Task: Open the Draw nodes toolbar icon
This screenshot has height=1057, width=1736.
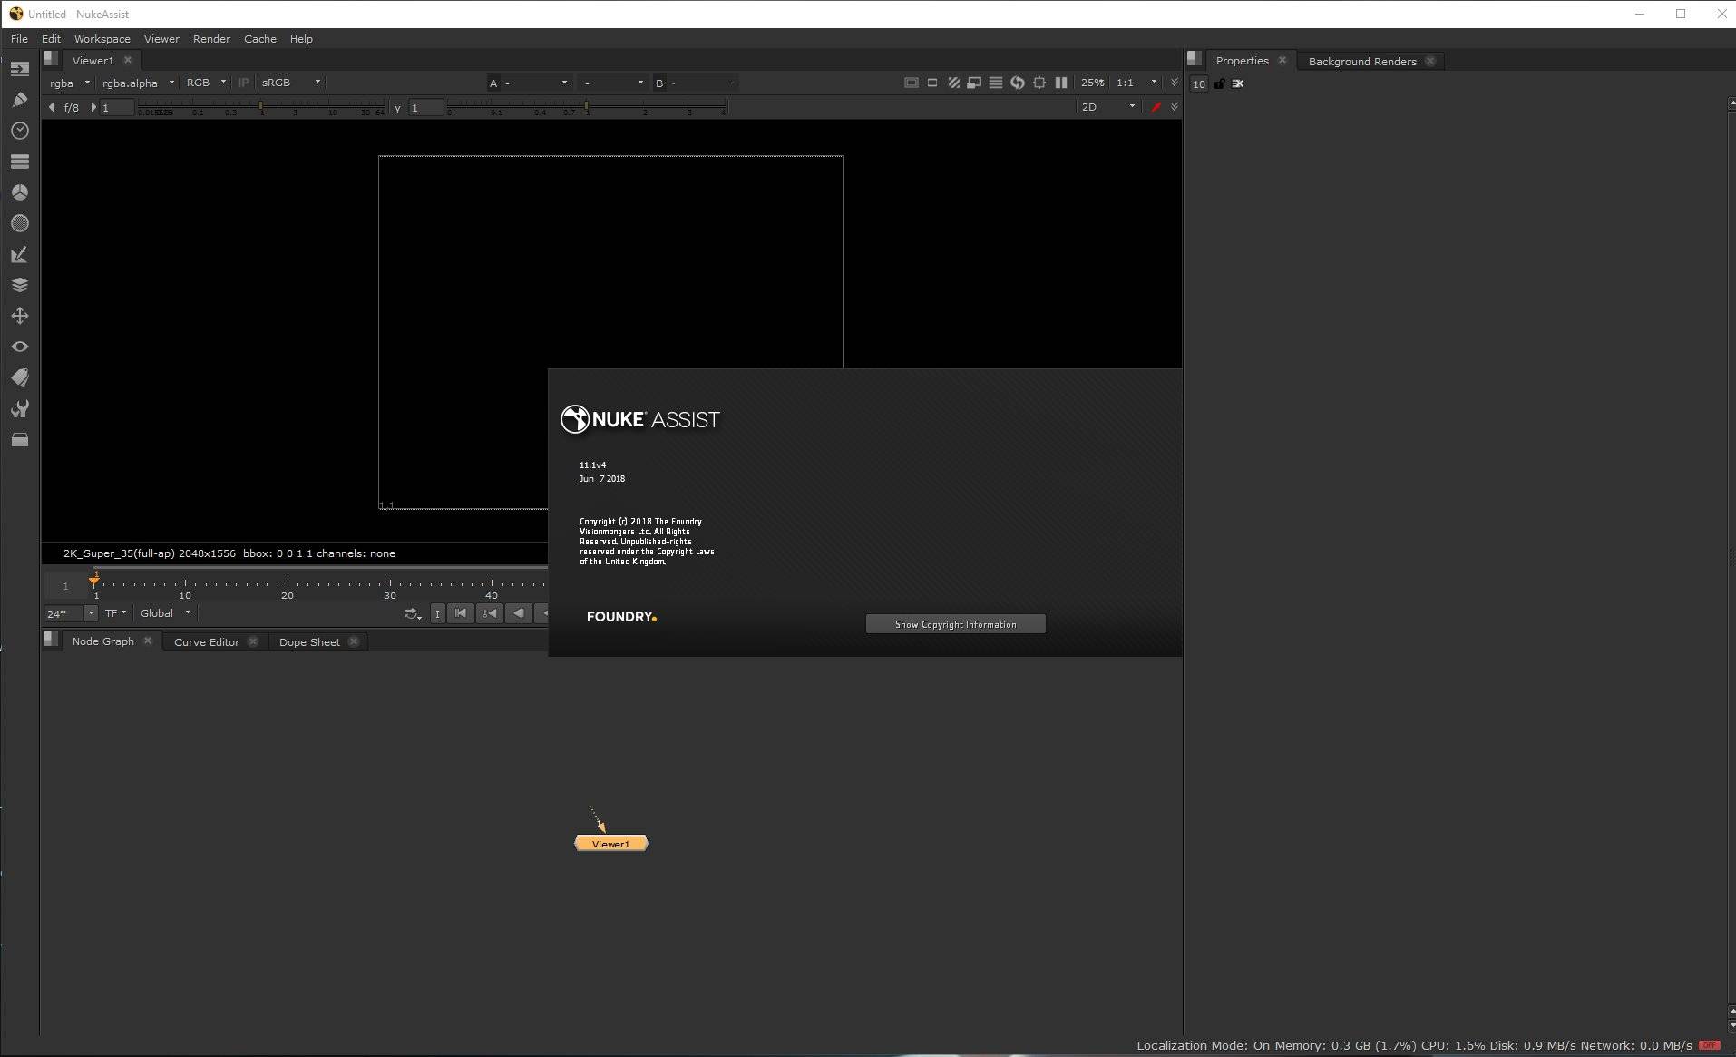Action: coord(20,100)
